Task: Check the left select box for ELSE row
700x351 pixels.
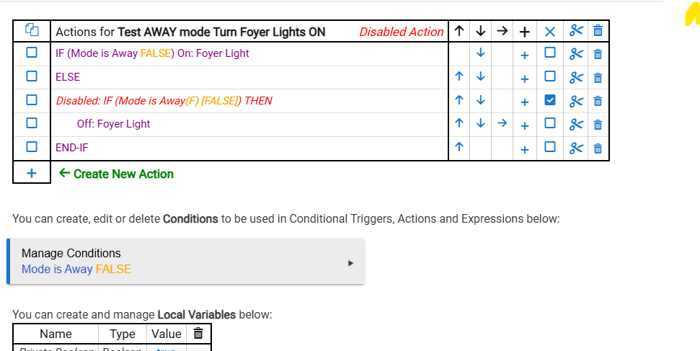Action: pyautogui.click(x=32, y=76)
